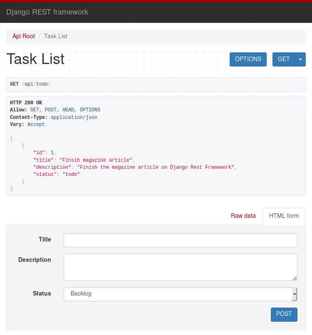The height and width of the screenshot is (335, 312).
Task: Click the GET button
Action: pos(284,59)
